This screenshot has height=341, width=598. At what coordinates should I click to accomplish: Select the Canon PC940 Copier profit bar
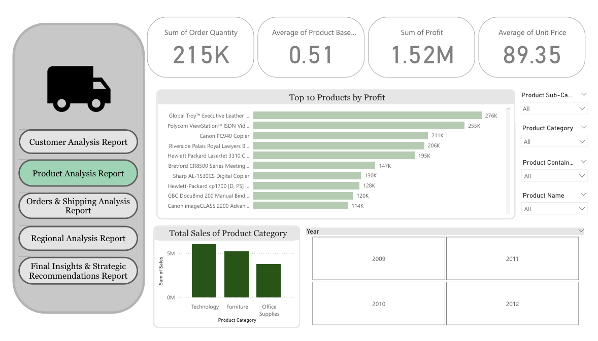click(340, 135)
